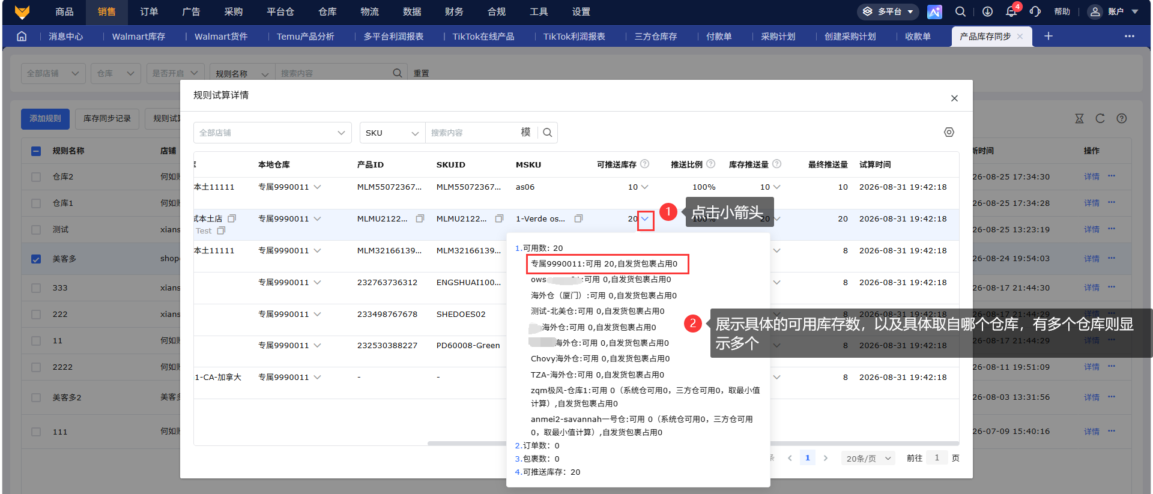Toggle the select-all checkbox in rules table header
This screenshot has width=1153, height=494.
[x=36, y=151]
